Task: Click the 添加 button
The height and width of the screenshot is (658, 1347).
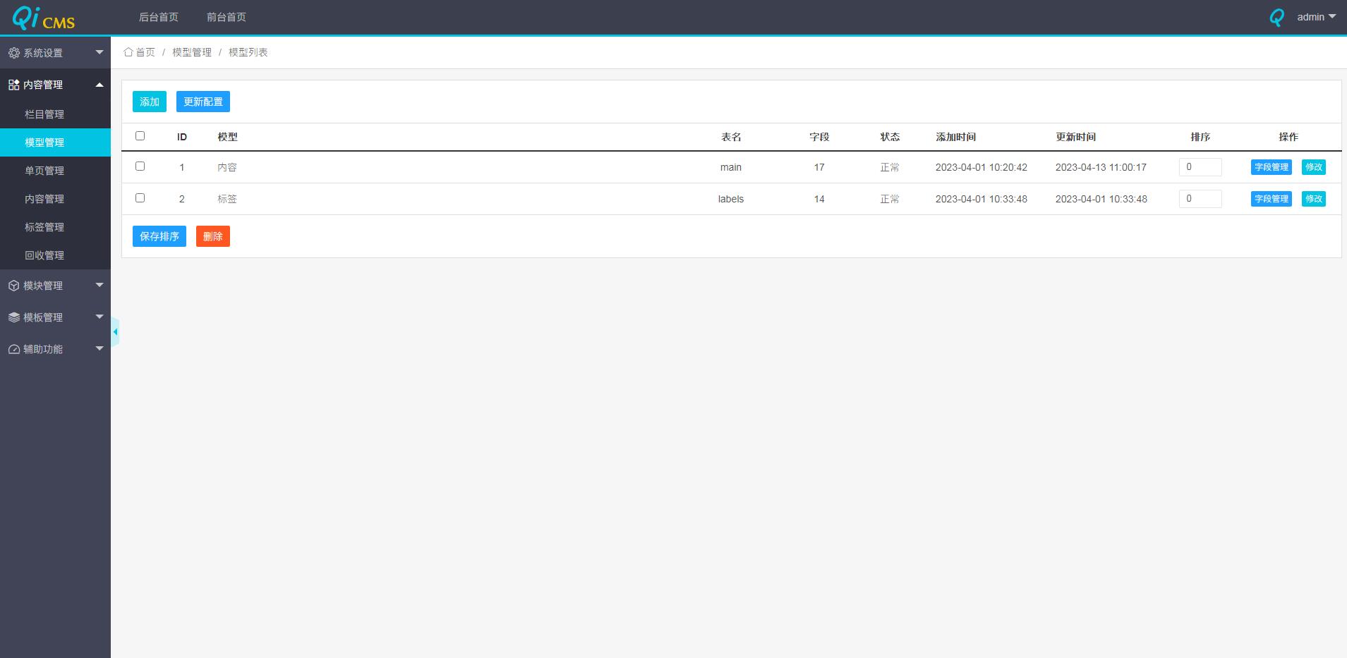Action: [x=150, y=102]
